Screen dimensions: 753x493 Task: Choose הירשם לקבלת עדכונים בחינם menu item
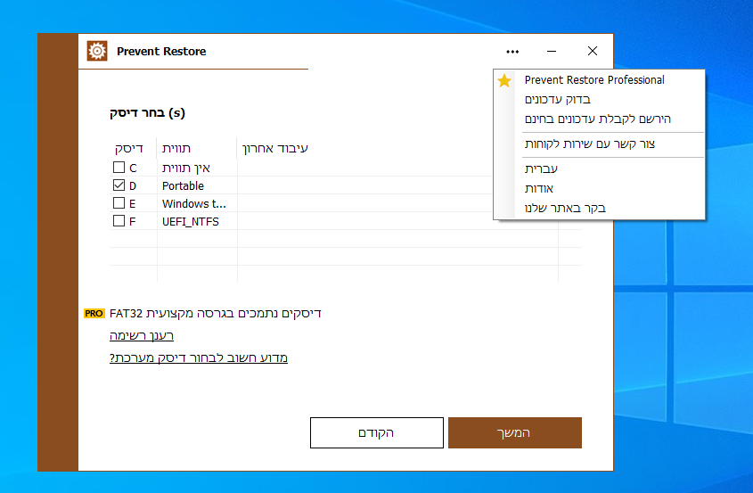600,119
